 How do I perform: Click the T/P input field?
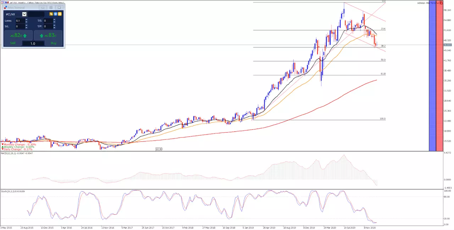click(x=48, y=26)
